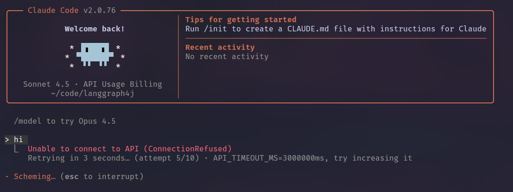513x192 pixels.
Task: Click the 'Scheming…' status text
Action: pyautogui.click(x=35, y=177)
